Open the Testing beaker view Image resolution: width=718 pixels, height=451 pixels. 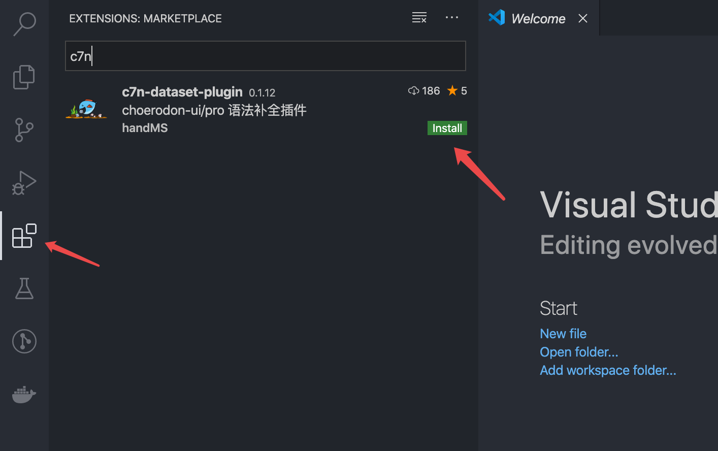[24, 288]
